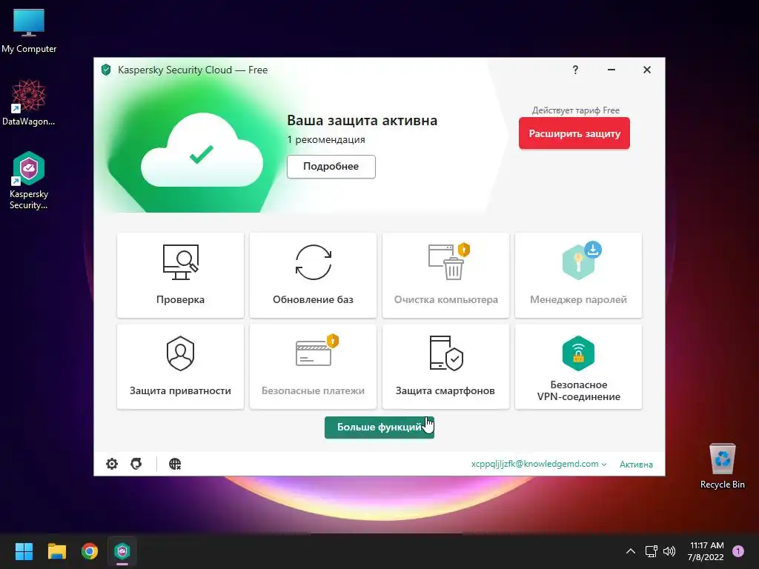Close the Kaspersky Security Cloud window
The image size is (759, 569).
[x=646, y=70]
